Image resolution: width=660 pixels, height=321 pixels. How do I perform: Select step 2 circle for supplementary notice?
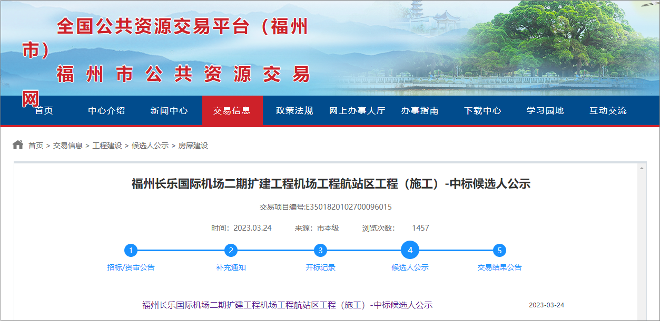point(231,251)
